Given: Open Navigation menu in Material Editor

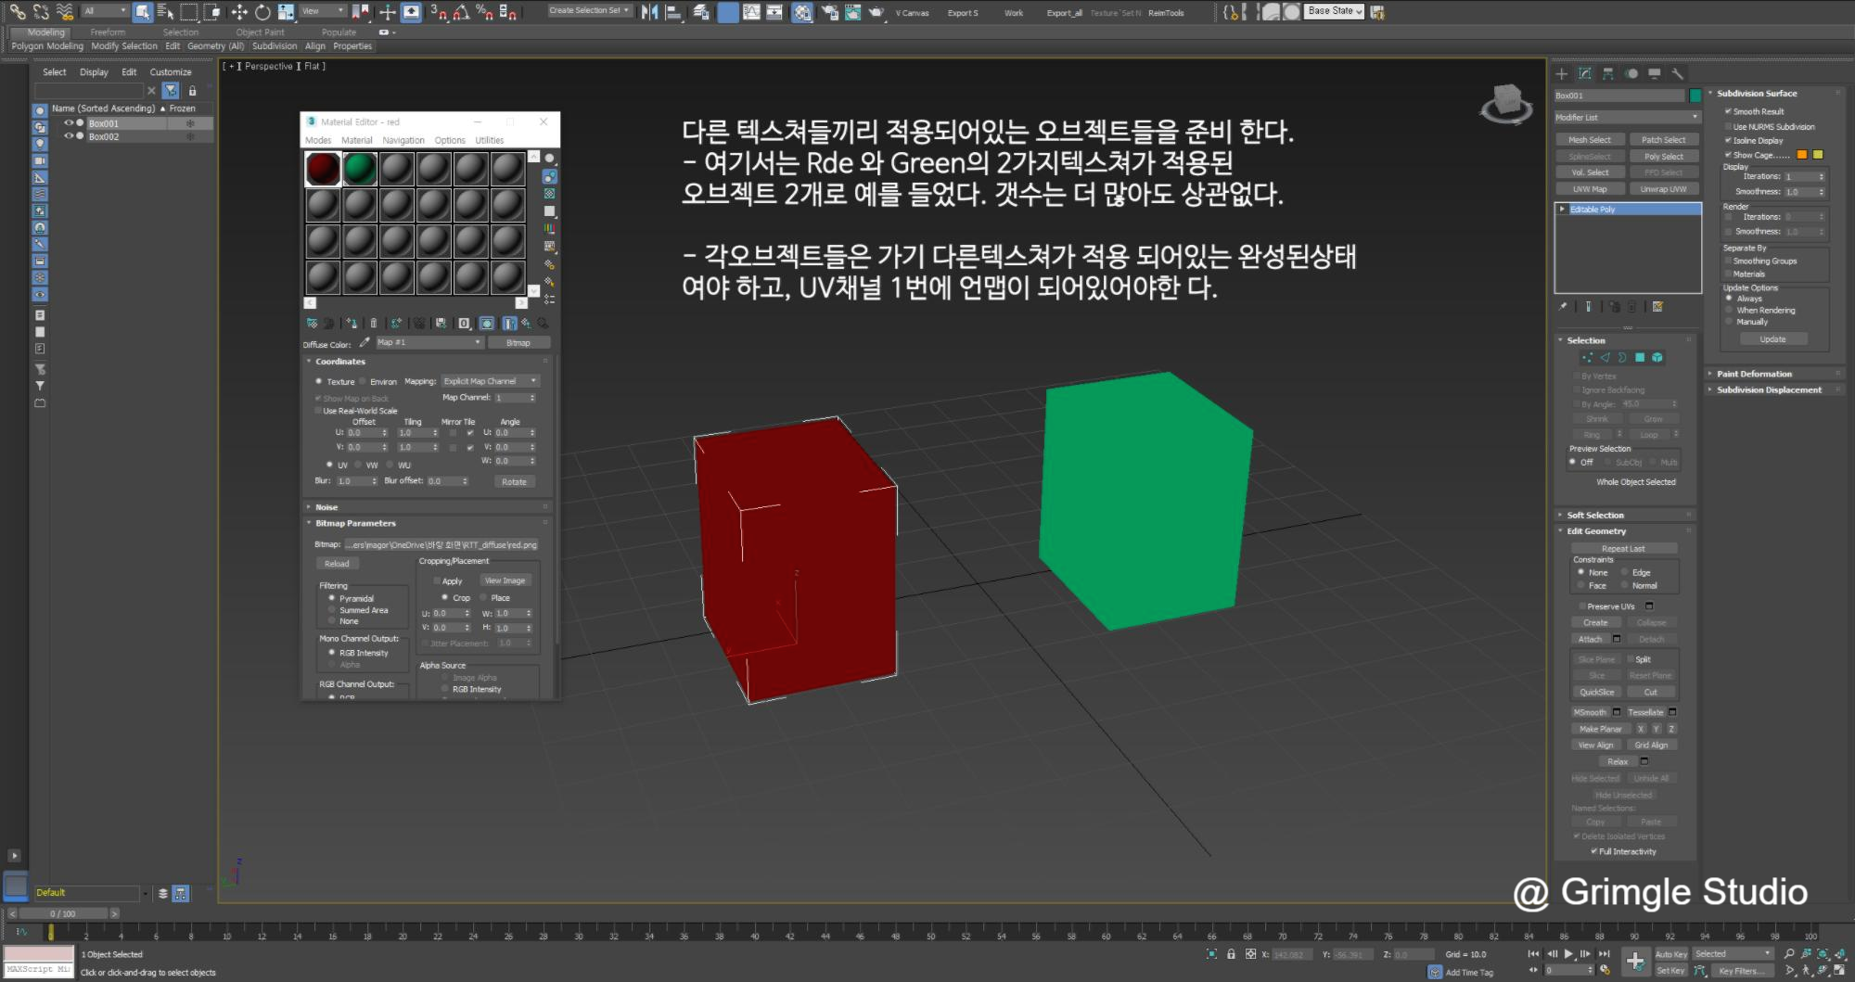Looking at the screenshot, I should click(x=403, y=140).
